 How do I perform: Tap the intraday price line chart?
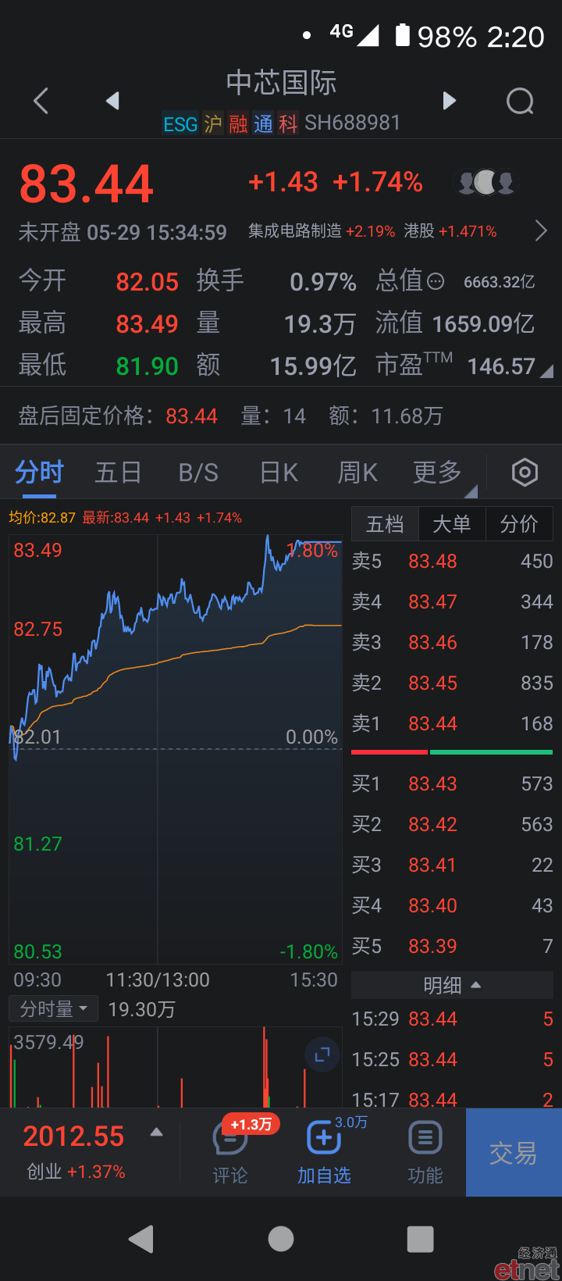click(176, 750)
